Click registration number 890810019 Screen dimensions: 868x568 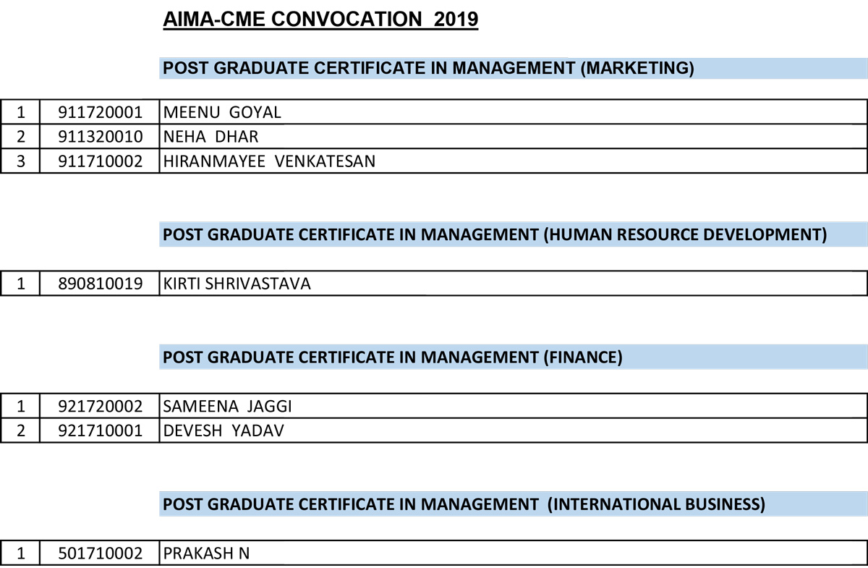[x=101, y=284]
